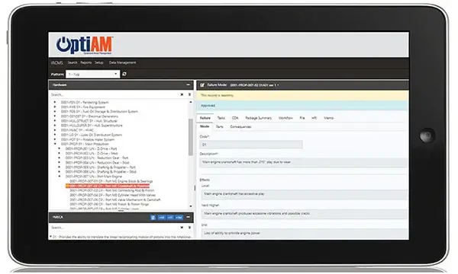This screenshot has height=274, width=458.
Task: Select the Hull Superstructure tree row
Action: [x=92, y=126]
